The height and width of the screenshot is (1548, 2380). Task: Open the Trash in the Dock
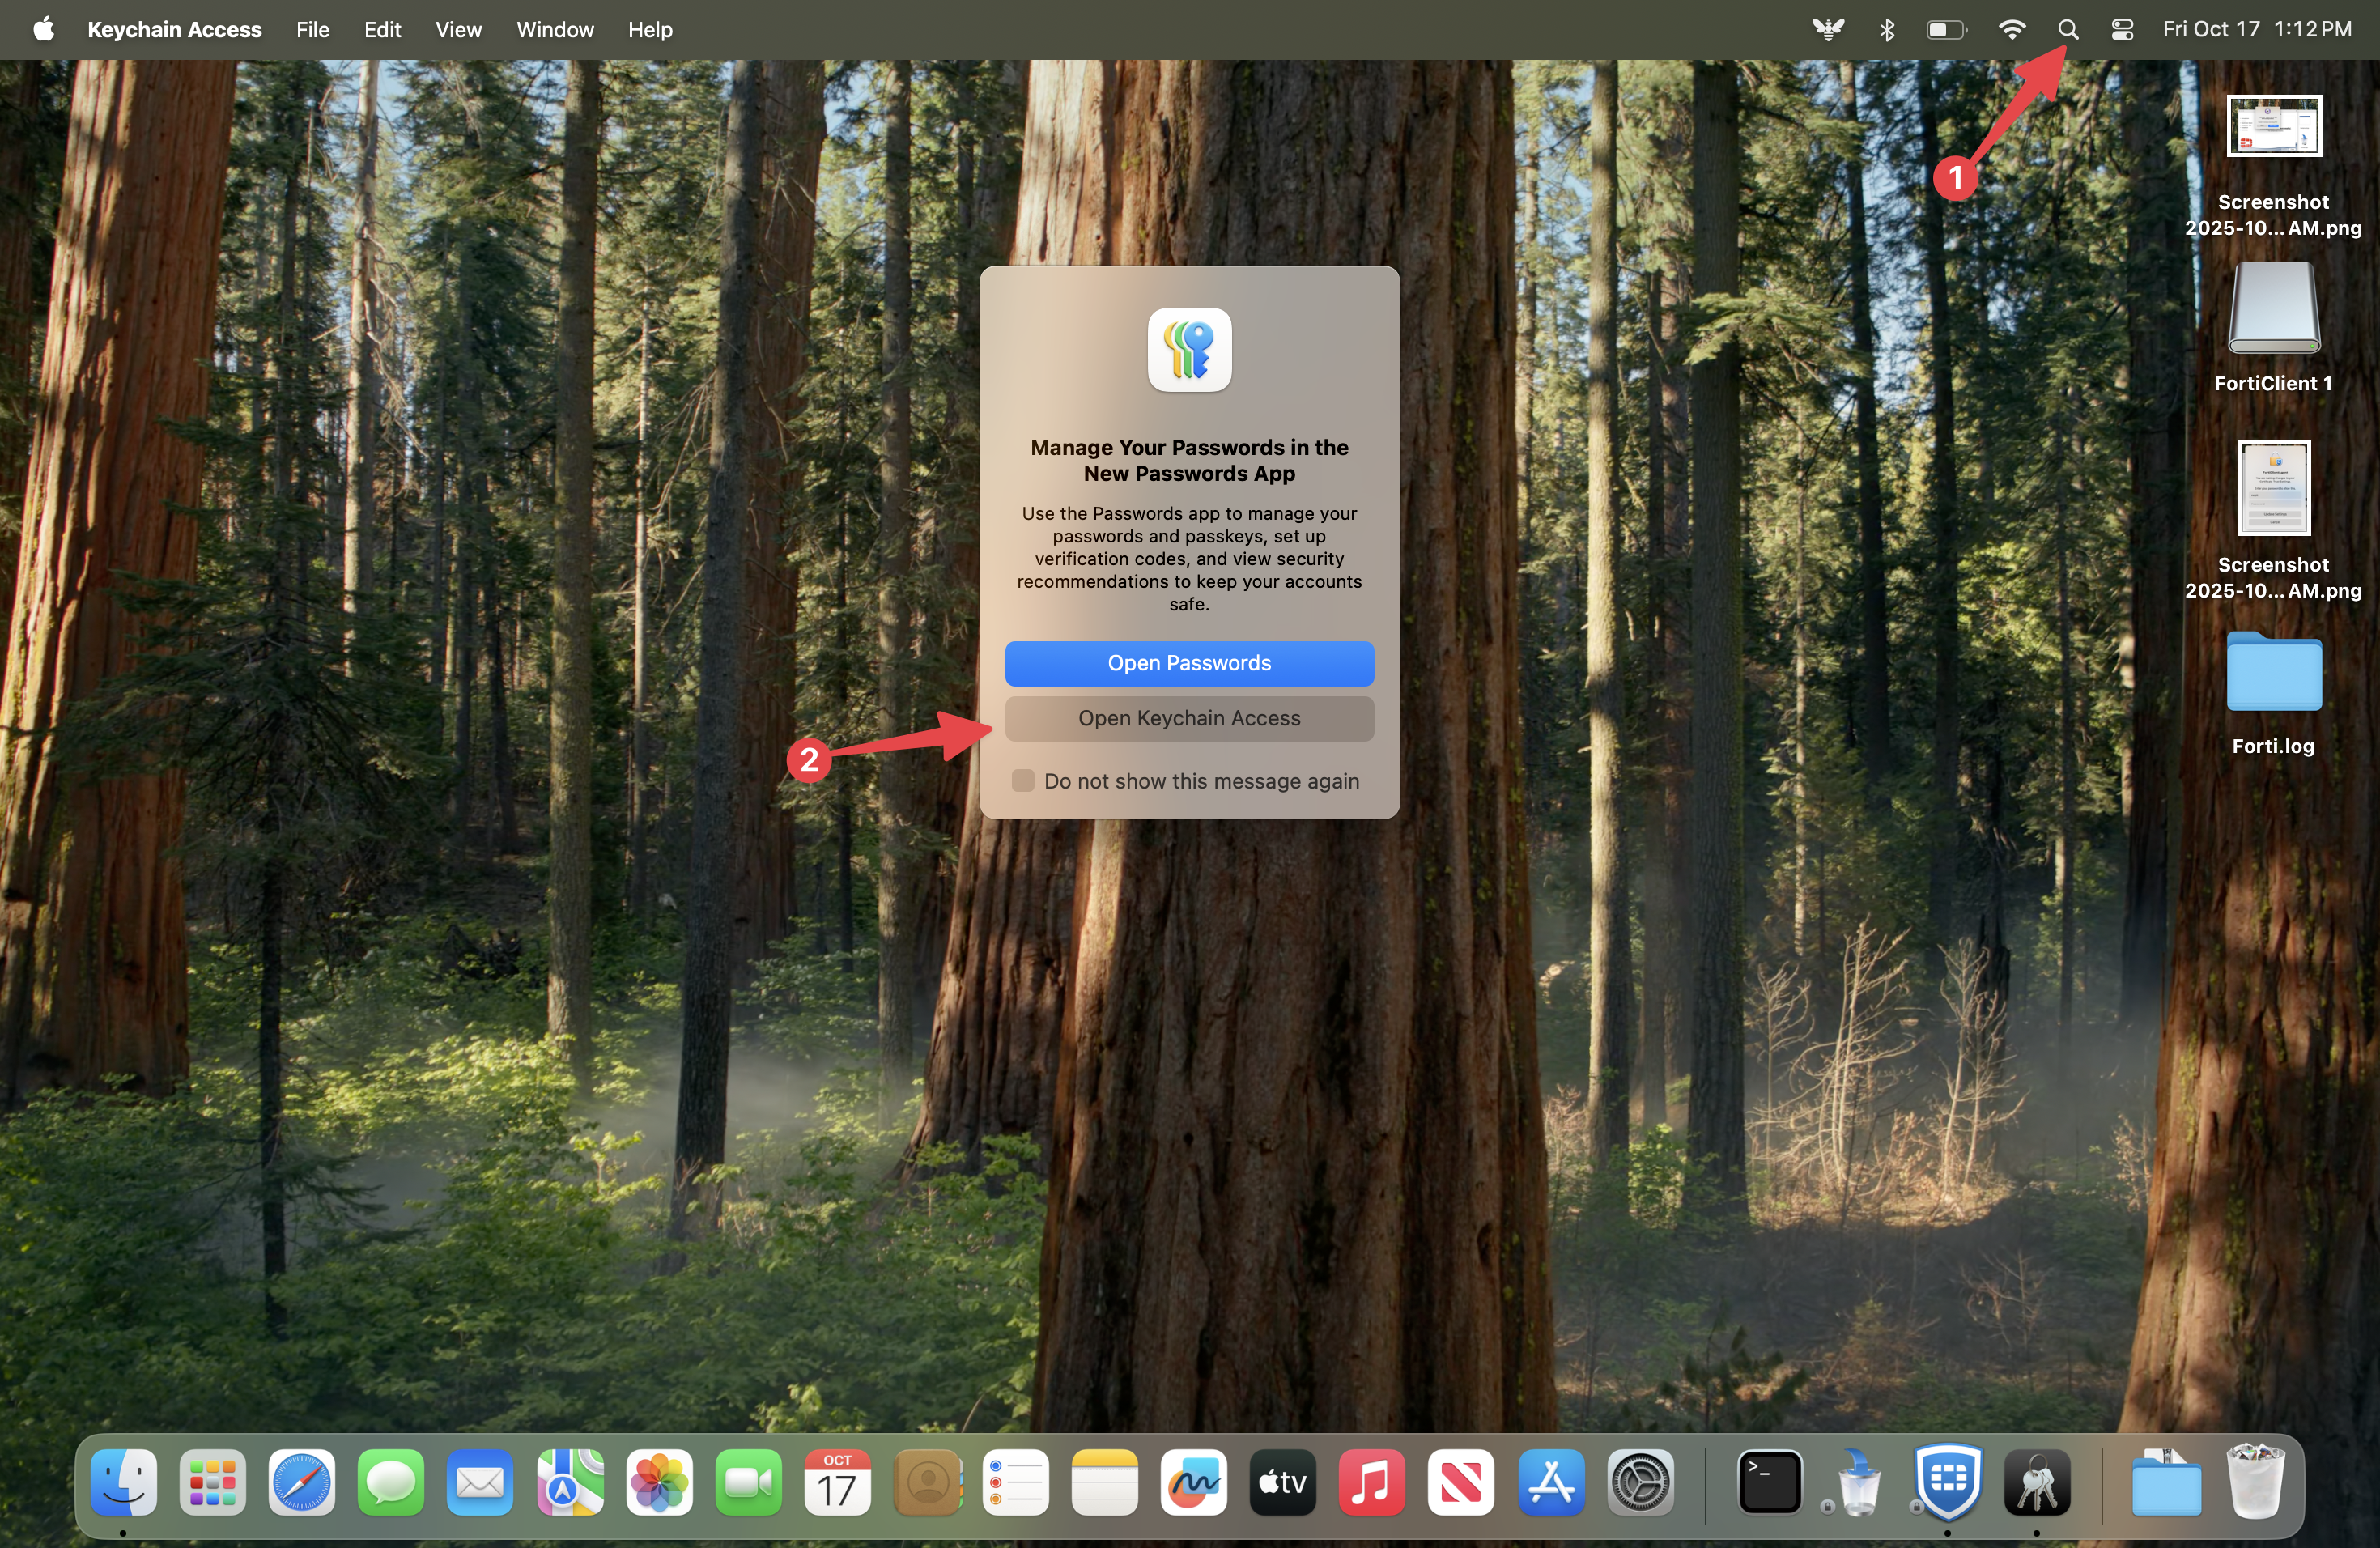[2255, 1482]
